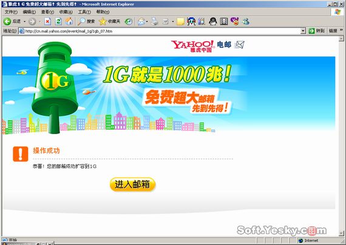Open the 工具(T) menu

pyautogui.click(x=84, y=12)
